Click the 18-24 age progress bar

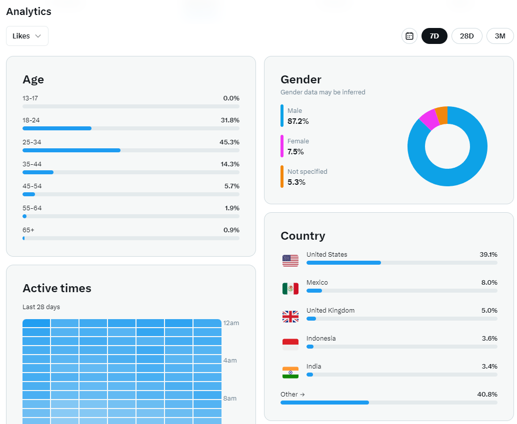[x=131, y=128]
